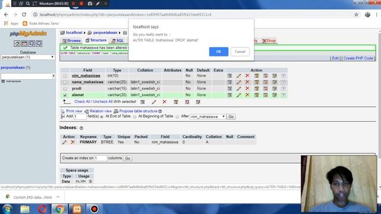Check the nama_mahasiswa field checkbox
Viewport: 381px width, 214px height.
click(65, 82)
